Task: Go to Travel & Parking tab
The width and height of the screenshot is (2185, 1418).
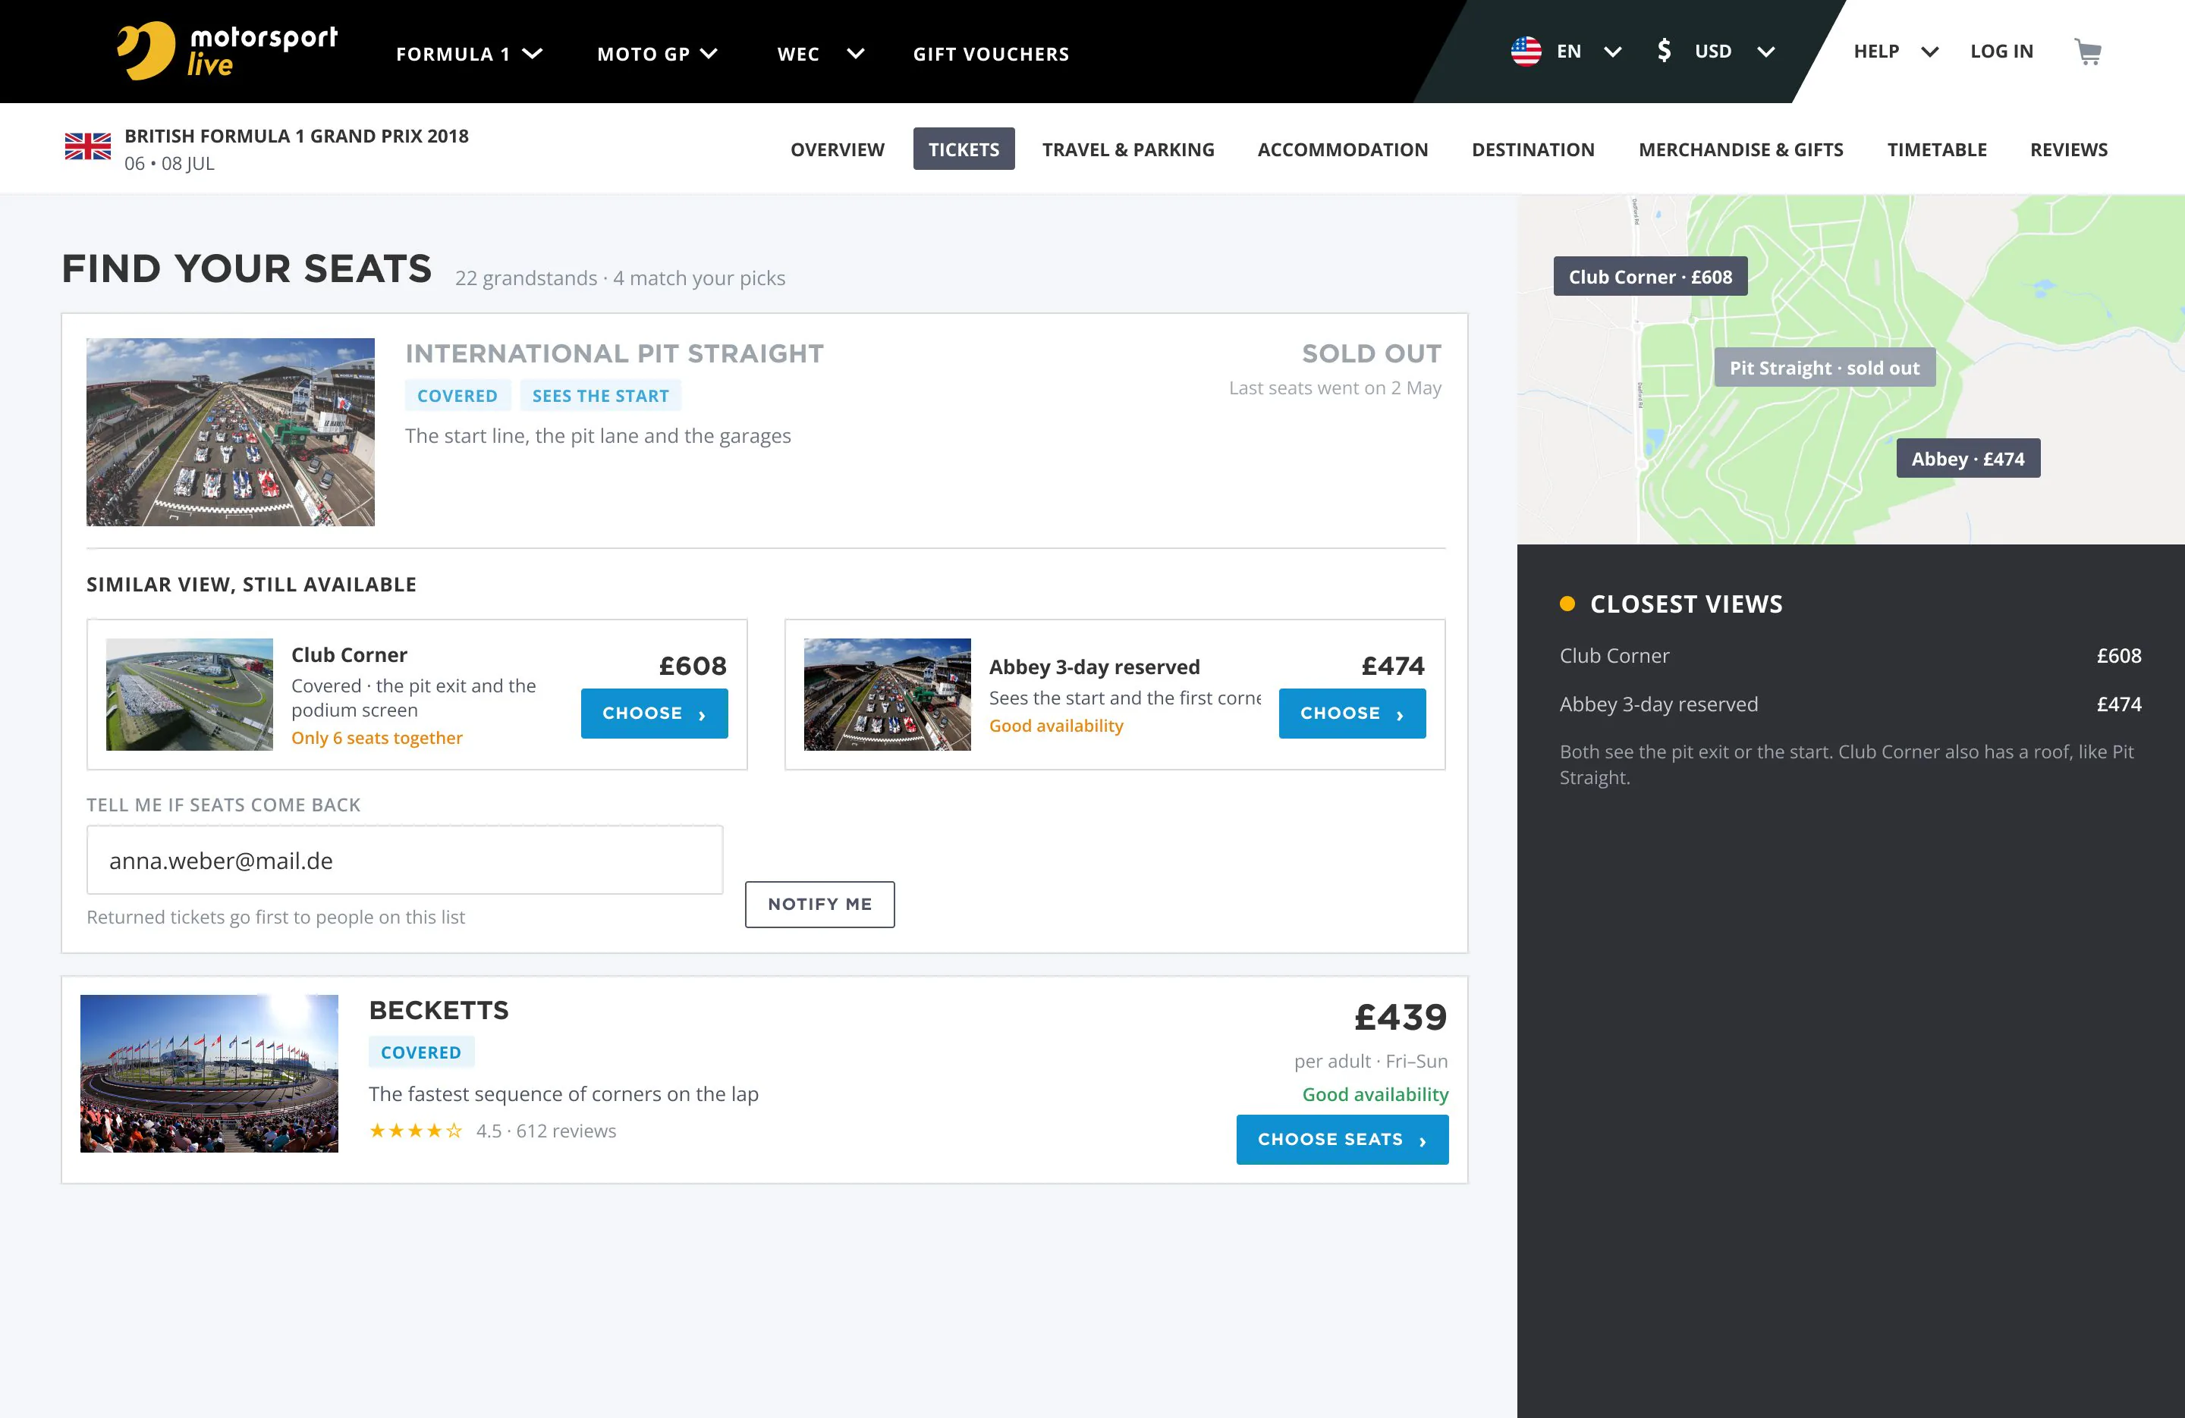Action: [x=1127, y=149]
